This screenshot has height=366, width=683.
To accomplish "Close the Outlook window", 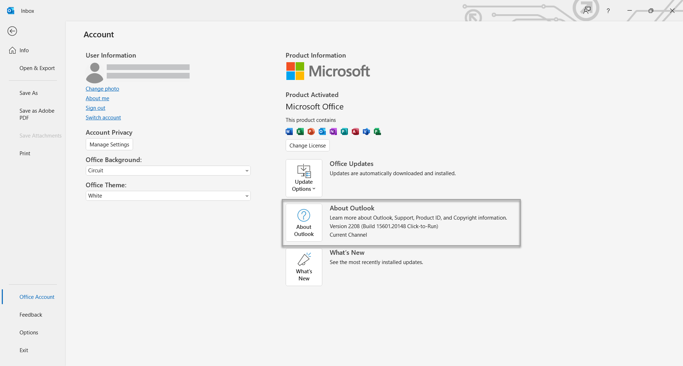I will click(x=672, y=11).
